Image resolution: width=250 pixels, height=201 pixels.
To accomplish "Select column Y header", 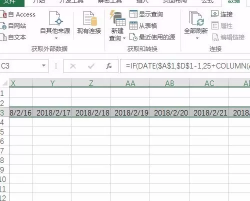I will tap(52, 83).
